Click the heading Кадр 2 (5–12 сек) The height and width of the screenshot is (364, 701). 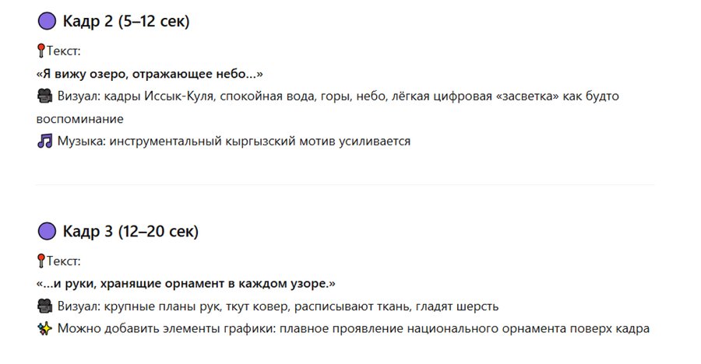click(x=126, y=21)
